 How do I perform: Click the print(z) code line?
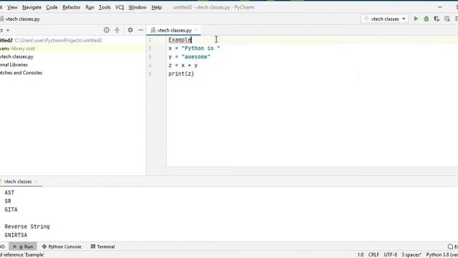point(181,74)
